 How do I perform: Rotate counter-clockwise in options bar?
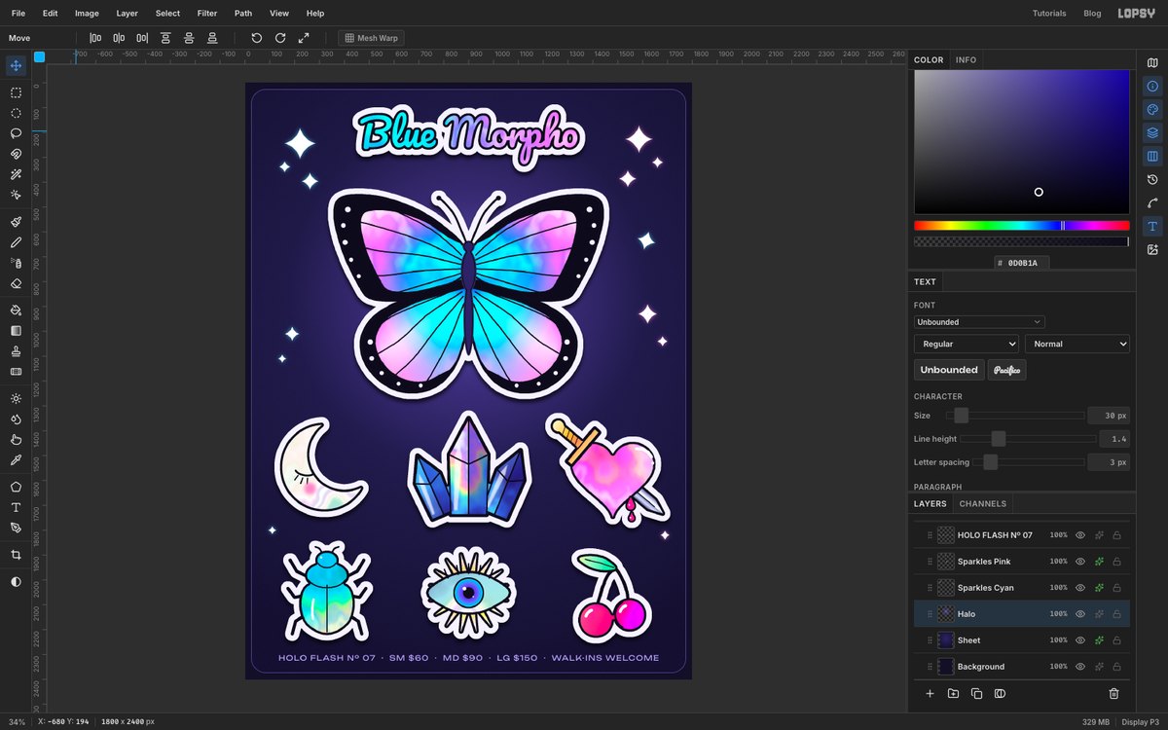click(257, 38)
